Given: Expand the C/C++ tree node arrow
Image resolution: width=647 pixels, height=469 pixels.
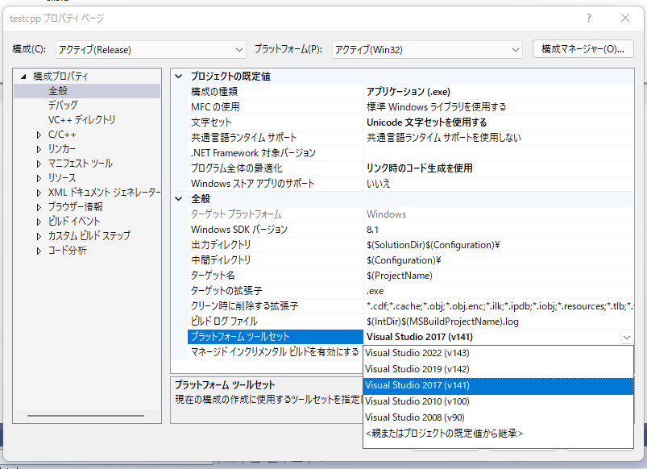Looking at the screenshot, I should 39,135.
